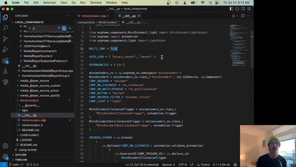Expand the OUTLINE section
The height and width of the screenshot is (167, 296).
click(21, 154)
